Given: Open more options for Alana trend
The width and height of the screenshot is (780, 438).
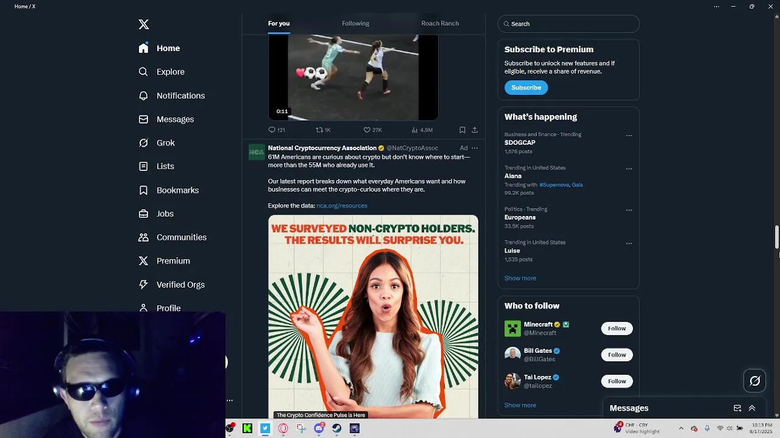Looking at the screenshot, I should pyautogui.click(x=629, y=169).
